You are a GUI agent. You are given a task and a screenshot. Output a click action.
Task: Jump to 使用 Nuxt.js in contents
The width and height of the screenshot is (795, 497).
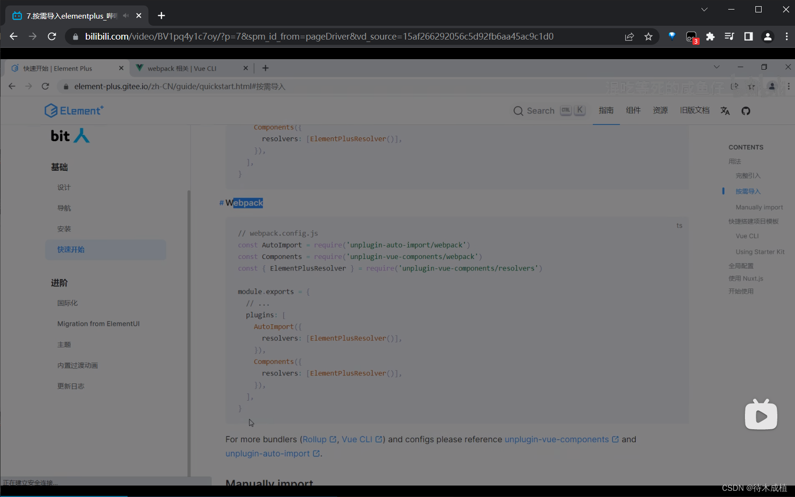coord(745,279)
